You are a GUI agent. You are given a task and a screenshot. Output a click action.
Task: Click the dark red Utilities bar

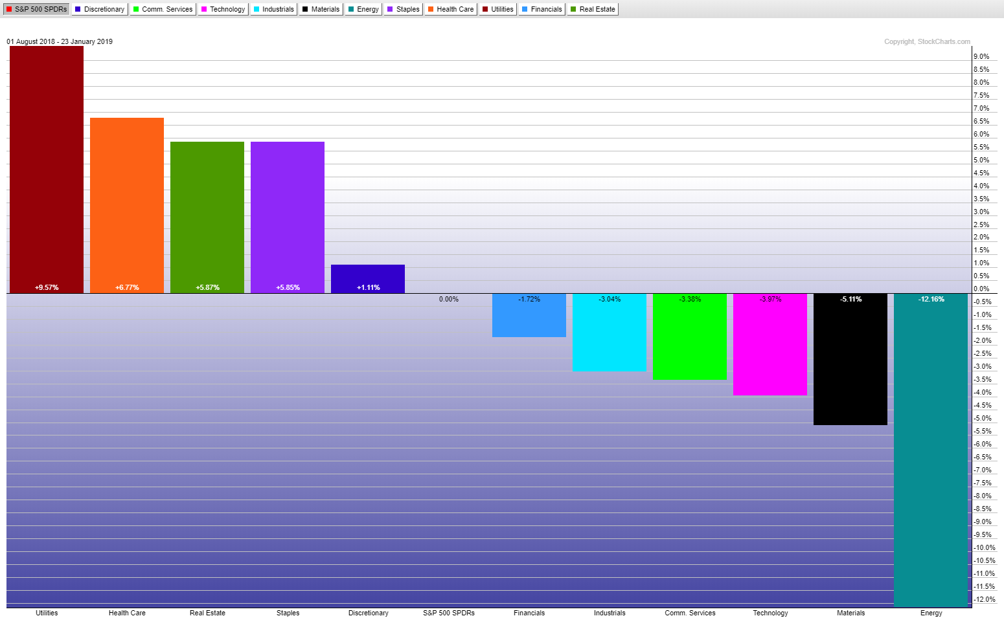47,170
